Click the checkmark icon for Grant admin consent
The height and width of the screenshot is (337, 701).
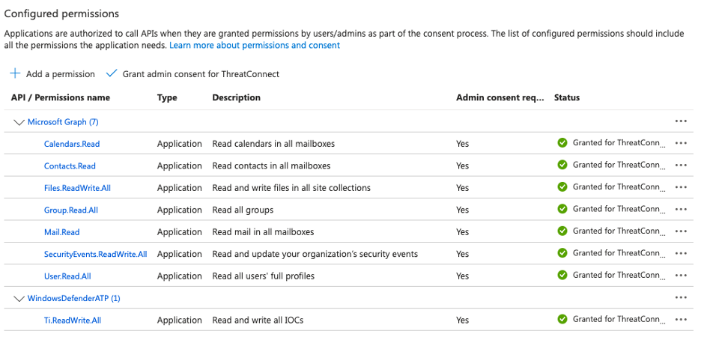click(x=112, y=73)
